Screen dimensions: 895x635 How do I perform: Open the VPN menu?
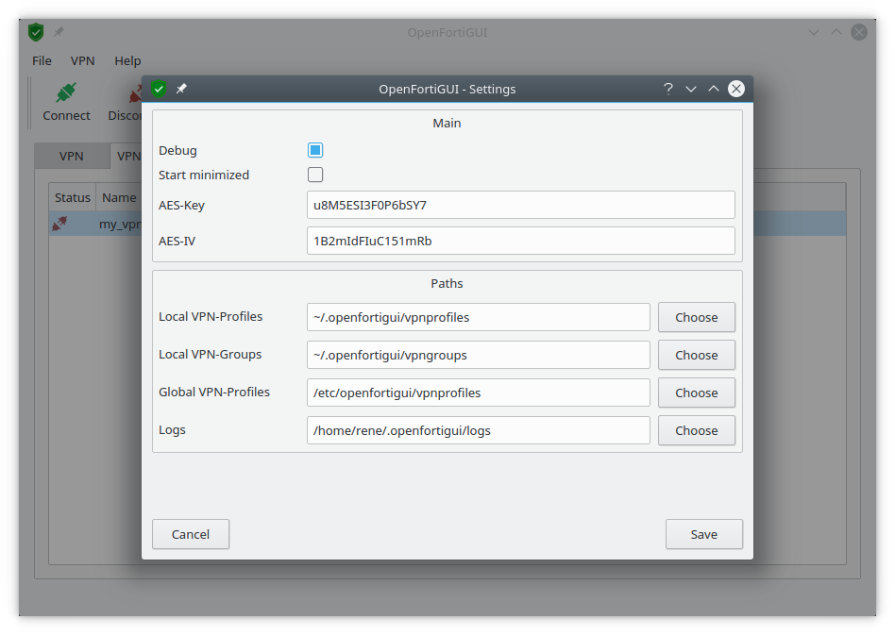click(83, 60)
